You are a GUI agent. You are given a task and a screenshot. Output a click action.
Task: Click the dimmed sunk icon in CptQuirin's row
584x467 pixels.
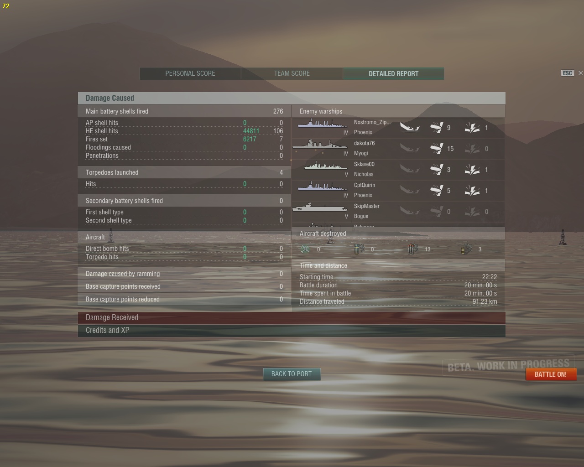pyautogui.click(x=410, y=191)
